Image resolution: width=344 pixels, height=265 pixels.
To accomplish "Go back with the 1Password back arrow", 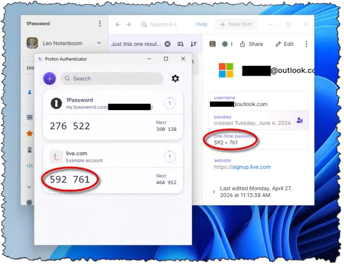I will click(x=118, y=24).
